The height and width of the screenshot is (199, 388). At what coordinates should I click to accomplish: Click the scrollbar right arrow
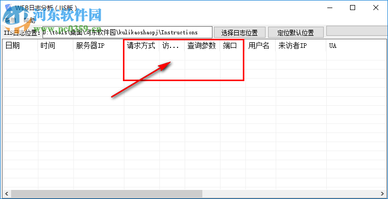click(x=382, y=193)
